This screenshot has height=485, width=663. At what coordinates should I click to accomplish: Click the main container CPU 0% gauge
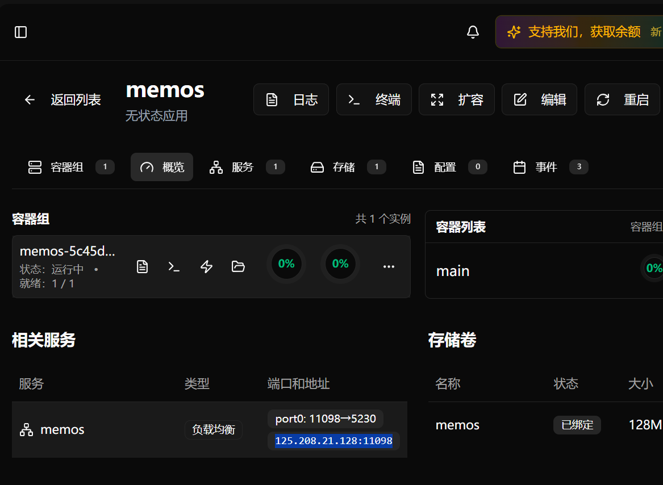[x=653, y=268]
